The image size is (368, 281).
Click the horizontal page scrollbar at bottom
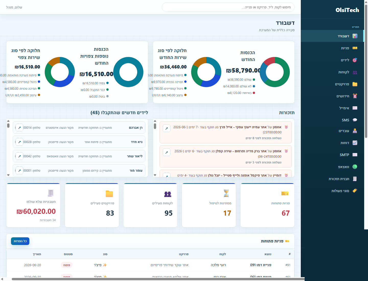(158, 279)
